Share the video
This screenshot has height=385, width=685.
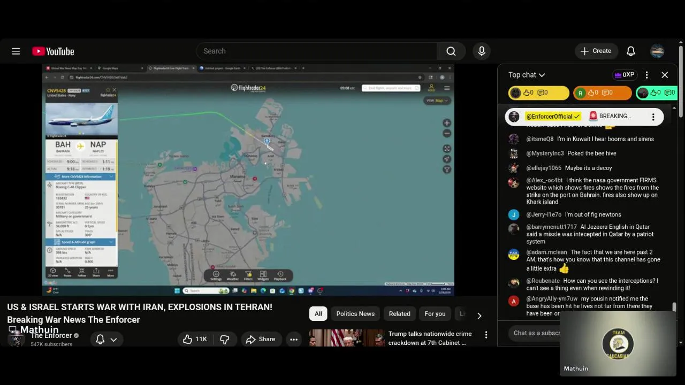coord(261,339)
